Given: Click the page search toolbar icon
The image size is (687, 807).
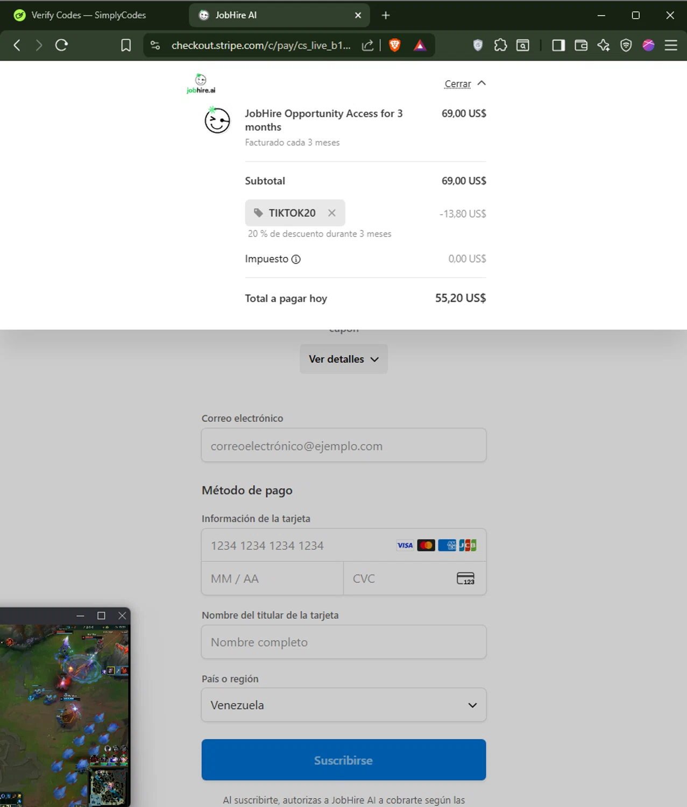Looking at the screenshot, I should coord(523,45).
